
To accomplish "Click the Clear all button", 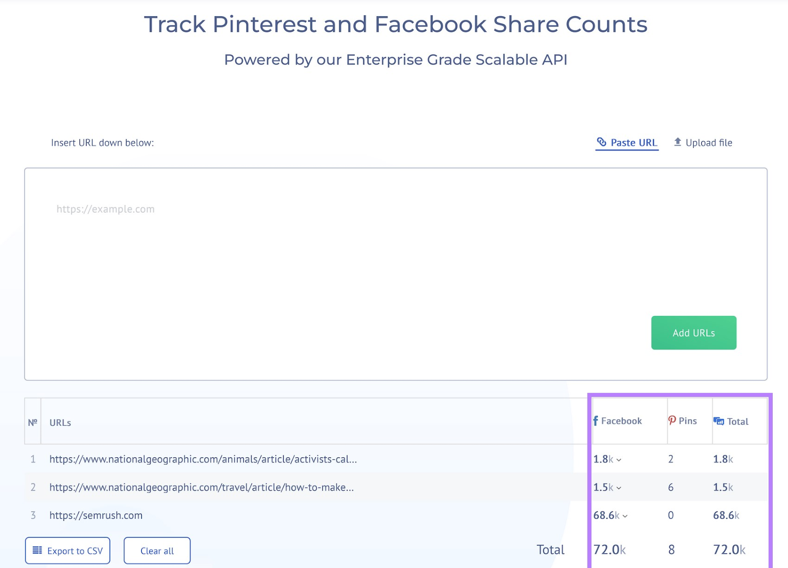I will pyautogui.click(x=157, y=551).
